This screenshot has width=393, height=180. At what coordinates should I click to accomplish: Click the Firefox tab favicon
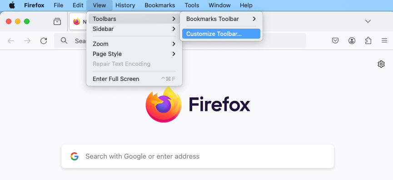[77, 21]
